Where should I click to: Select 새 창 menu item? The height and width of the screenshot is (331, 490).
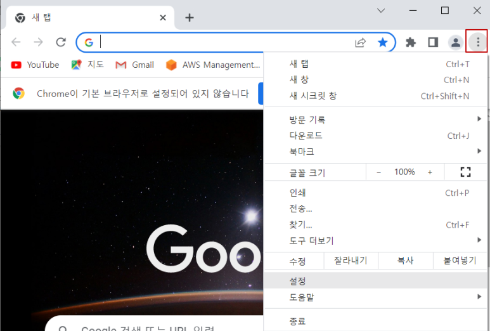pos(376,80)
